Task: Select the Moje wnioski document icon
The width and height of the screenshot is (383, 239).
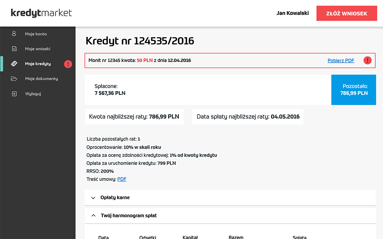Action: [x=14, y=49]
